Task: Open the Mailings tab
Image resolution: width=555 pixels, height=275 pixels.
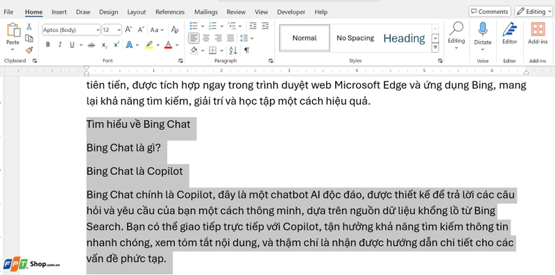Action: point(206,12)
